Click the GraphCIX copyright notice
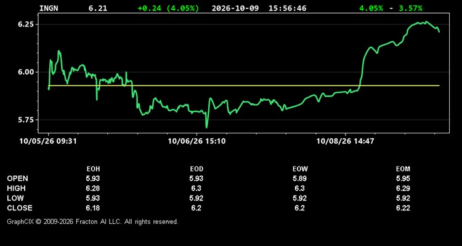 [92, 221]
